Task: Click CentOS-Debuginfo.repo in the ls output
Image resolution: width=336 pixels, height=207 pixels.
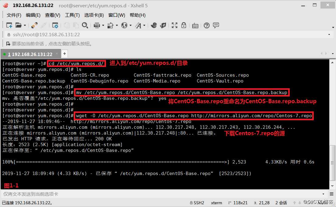Action: tap(99, 81)
